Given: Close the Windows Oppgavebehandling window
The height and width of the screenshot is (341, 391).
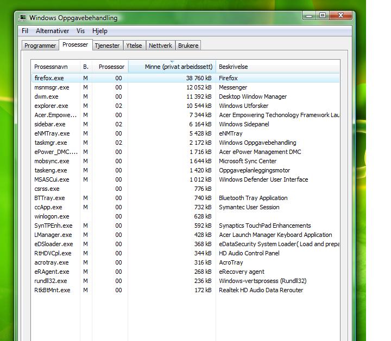Looking at the screenshot, I should (x=342, y=16).
